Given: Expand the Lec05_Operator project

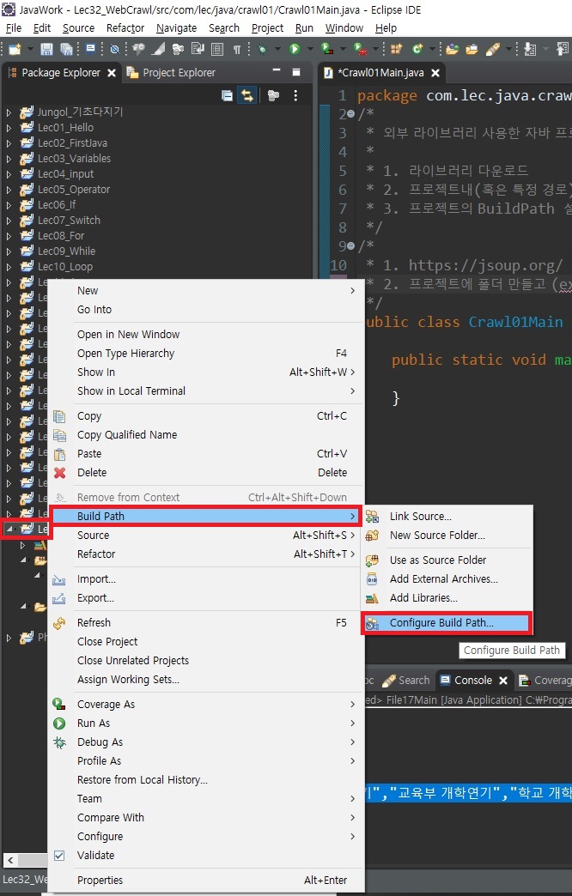Looking at the screenshot, I should coord(9,189).
